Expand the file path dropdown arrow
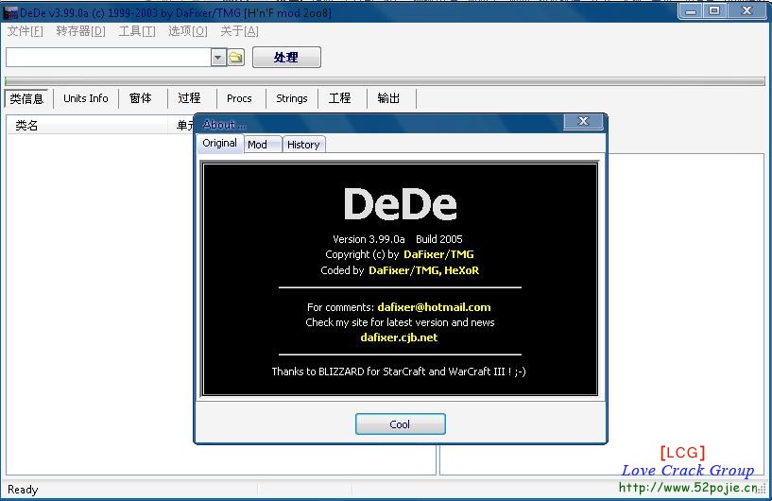772x501 pixels. click(x=218, y=58)
